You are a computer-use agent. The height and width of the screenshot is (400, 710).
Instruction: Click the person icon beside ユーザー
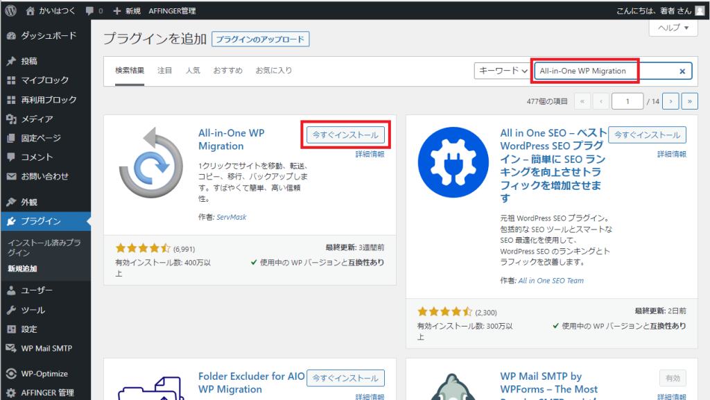(11, 290)
